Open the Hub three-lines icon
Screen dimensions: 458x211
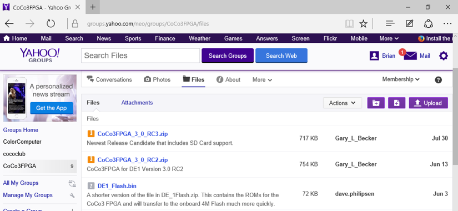point(390,23)
